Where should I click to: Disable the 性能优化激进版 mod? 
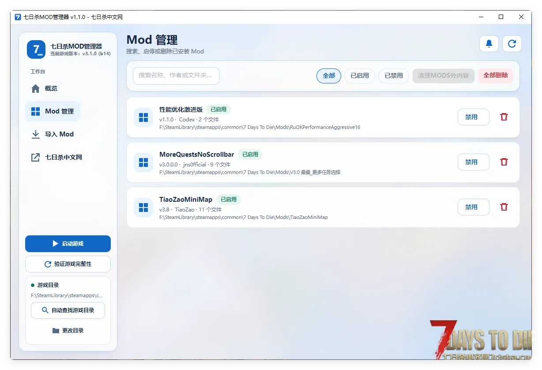click(474, 117)
